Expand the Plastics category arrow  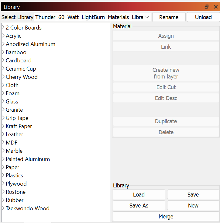click(x=3, y=175)
